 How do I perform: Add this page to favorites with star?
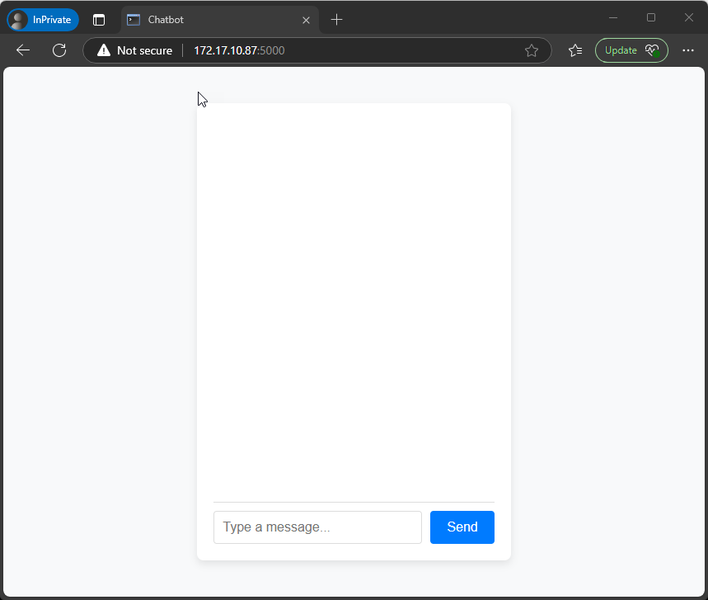(532, 50)
